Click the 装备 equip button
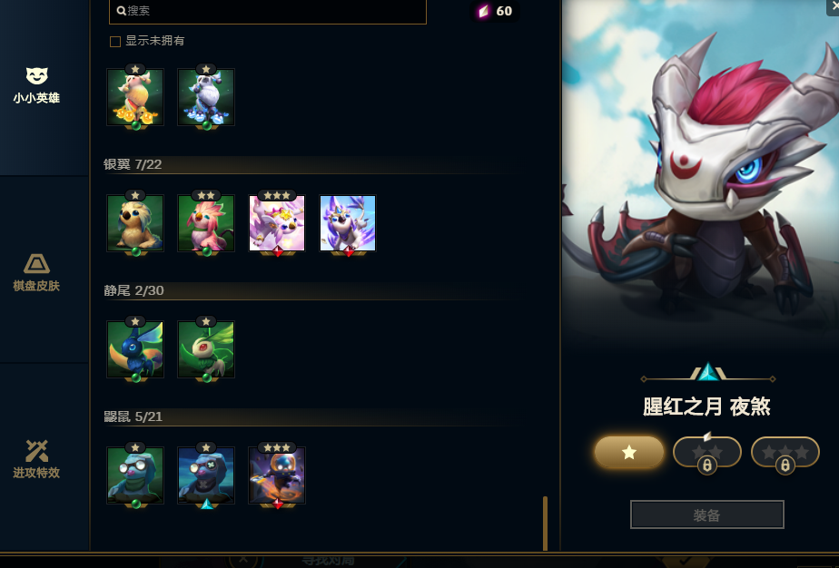 (x=706, y=514)
